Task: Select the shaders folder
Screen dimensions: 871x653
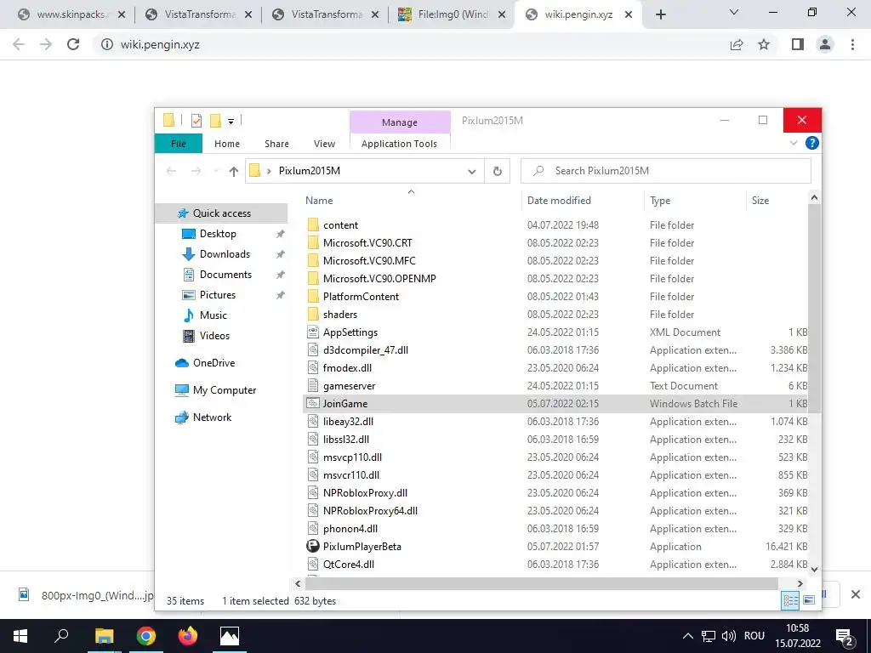Action: [340, 315]
